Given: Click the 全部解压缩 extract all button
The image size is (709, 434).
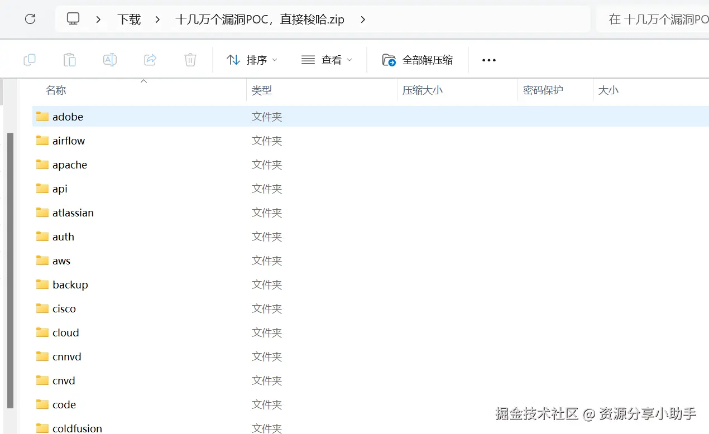Looking at the screenshot, I should pos(418,60).
